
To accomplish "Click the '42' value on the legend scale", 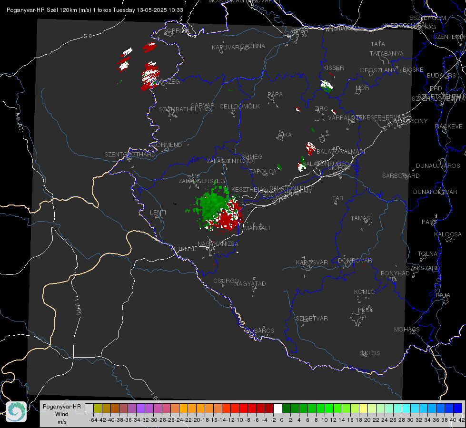I will 462,420.
